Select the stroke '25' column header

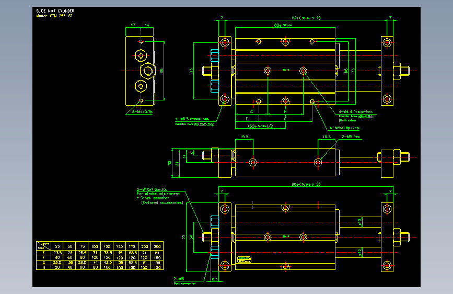(57, 246)
